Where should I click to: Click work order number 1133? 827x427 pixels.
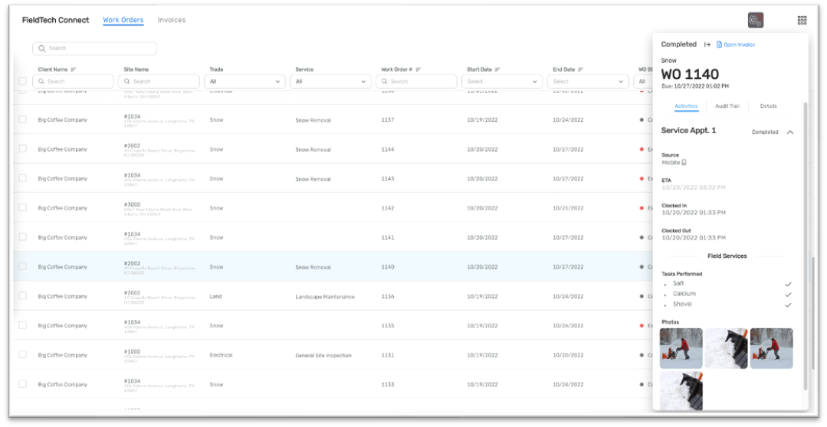pyautogui.click(x=388, y=385)
